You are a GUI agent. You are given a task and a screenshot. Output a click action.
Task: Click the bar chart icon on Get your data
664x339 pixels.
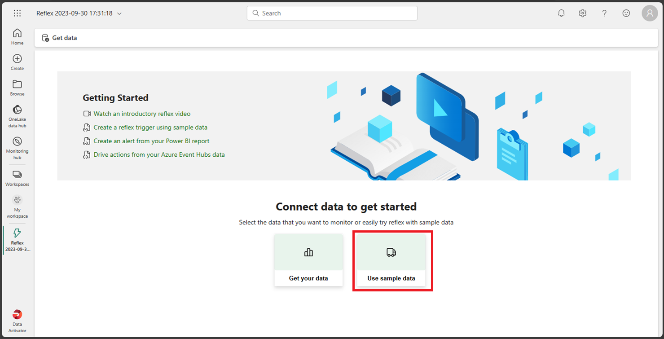[308, 252]
